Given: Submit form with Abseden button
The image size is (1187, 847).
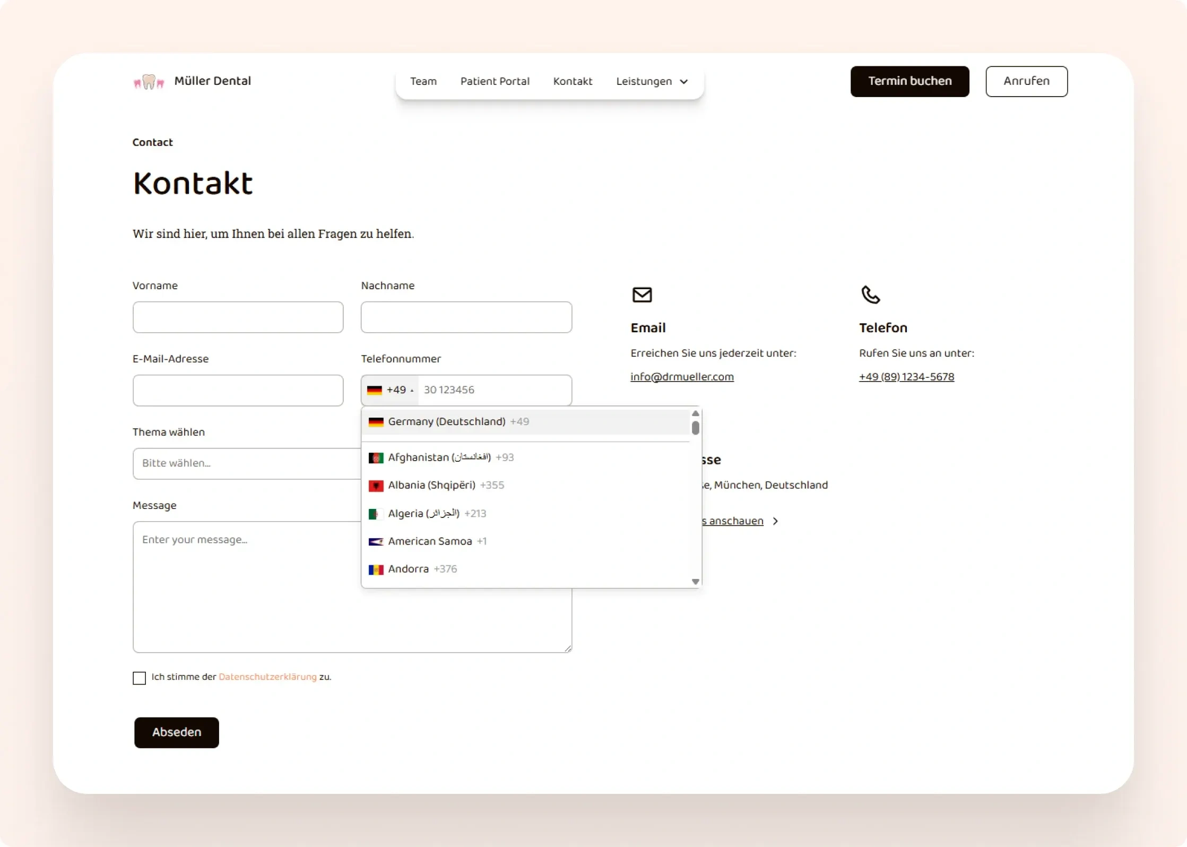Looking at the screenshot, I should 176,732.
